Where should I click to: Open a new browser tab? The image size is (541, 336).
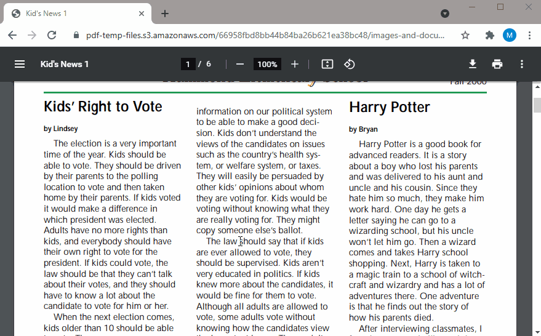[165, 14]
